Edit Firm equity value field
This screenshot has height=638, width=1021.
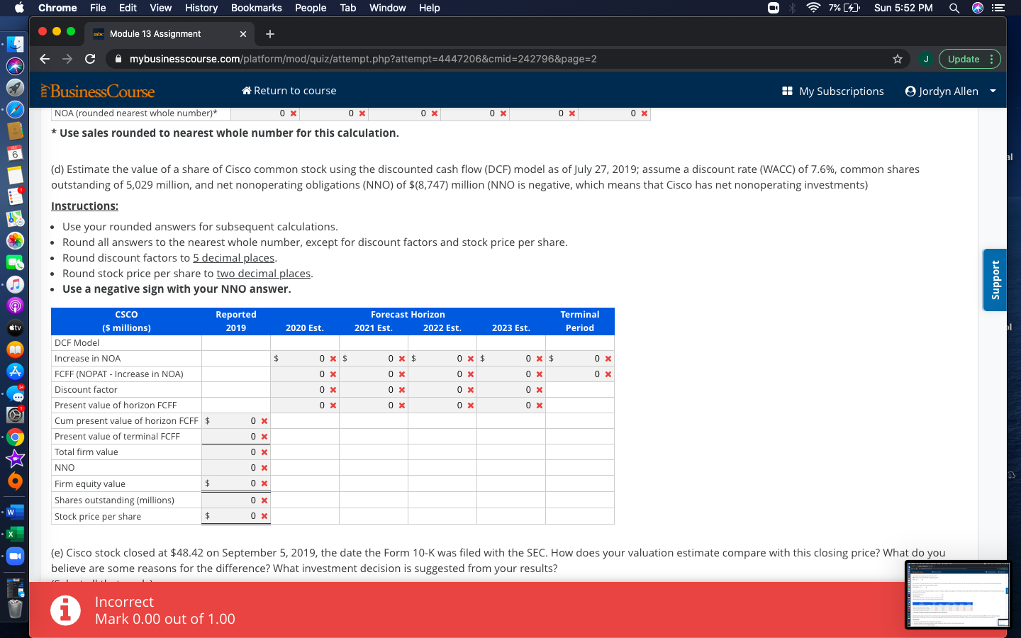tap(235, 483)
